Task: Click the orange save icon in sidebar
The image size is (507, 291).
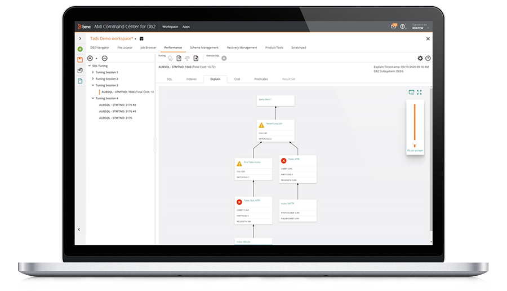Action: click(80, 59)
